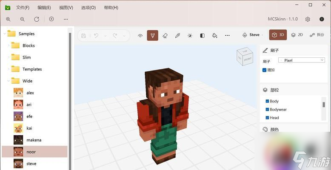331x170 pixels.
Task: Click the zoom out magnifier icon
Action: point(23,19)
